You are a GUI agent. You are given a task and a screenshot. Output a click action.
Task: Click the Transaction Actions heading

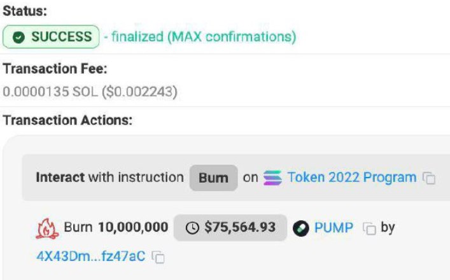pos(67,120)
